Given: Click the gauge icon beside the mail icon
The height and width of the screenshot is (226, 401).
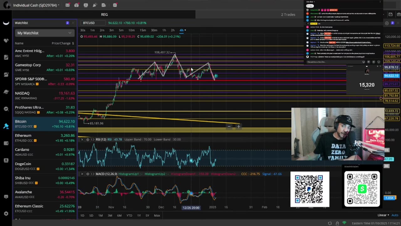Looking at the screenshot, I should coord(76,5).
